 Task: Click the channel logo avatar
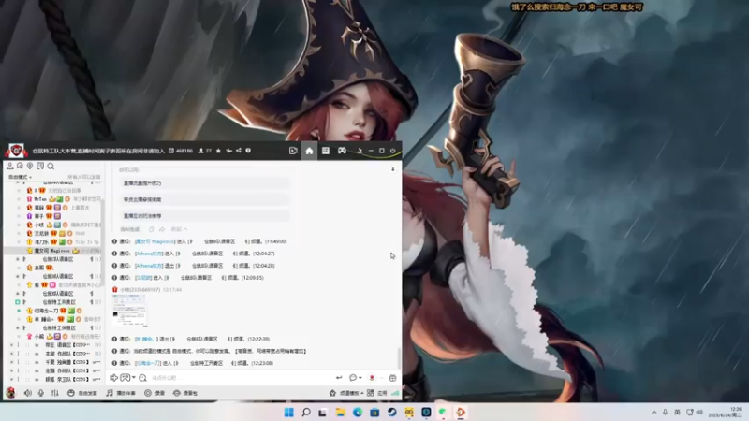[17, 151]
